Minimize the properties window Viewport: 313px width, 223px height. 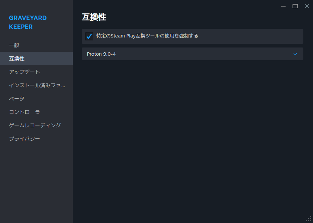283,6
